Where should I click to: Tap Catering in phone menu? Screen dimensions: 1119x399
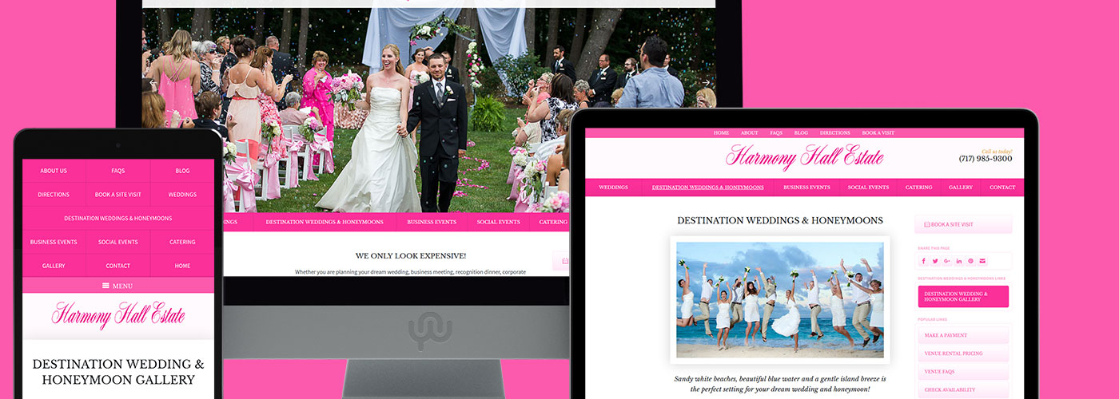click(x=182, y=242)
